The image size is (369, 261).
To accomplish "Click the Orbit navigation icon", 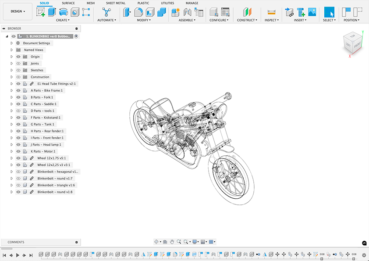I will [156, 242].
